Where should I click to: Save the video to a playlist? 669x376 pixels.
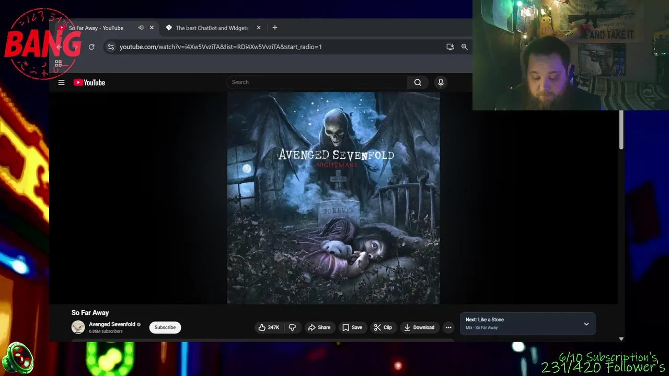pyautogui.click(x=352, y=327)
